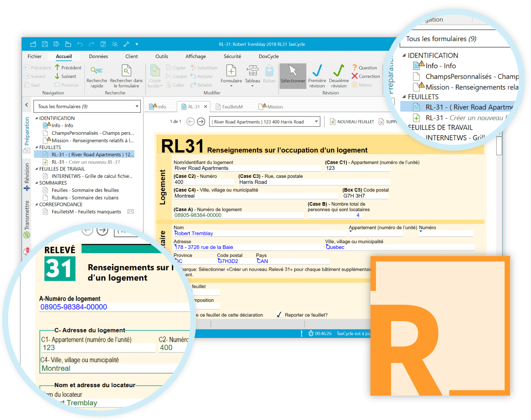
Task: Select ChampsPersonnalisés tree entry
Action: pos(89,133)
